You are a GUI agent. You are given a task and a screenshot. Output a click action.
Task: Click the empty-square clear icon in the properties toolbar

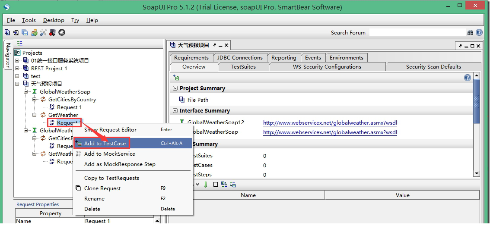216,185
